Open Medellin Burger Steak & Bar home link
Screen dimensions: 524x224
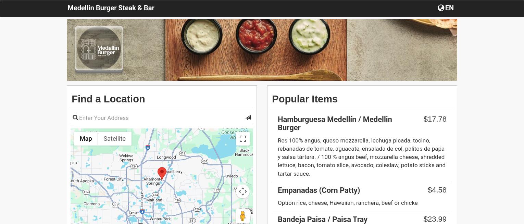[111, 8]
